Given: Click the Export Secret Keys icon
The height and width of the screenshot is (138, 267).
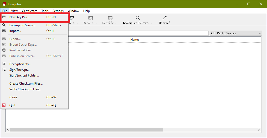Looking at the screenshot, I should click(x=4, y=45).
